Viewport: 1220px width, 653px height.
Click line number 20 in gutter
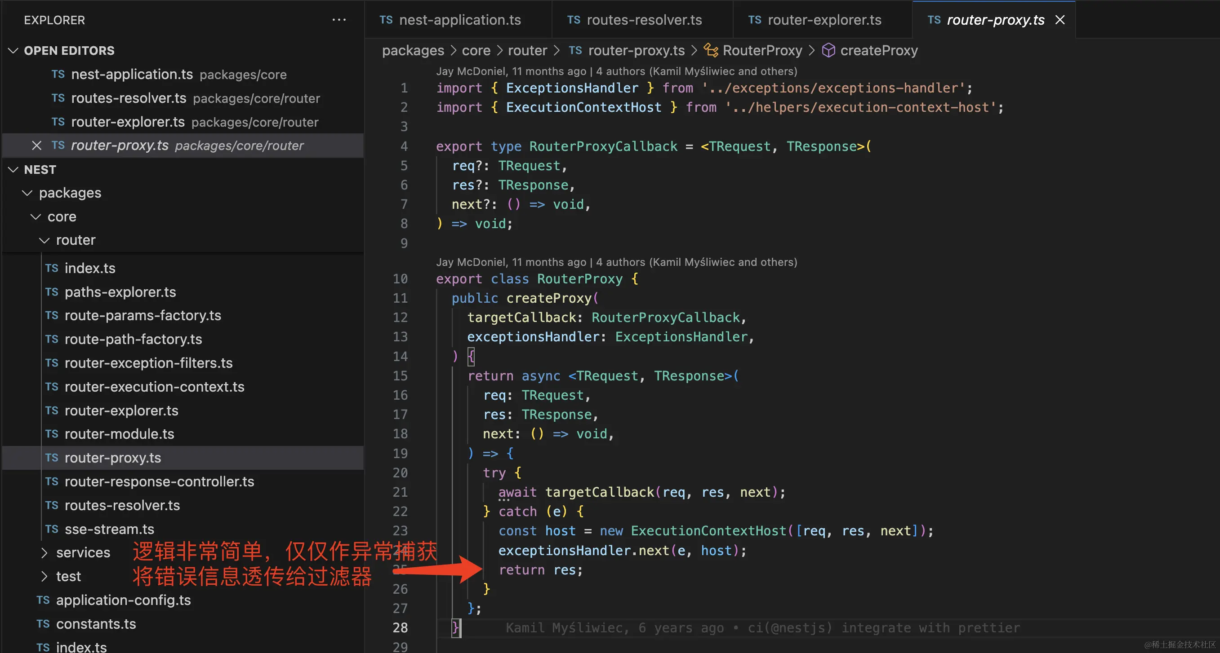point(400,473)
